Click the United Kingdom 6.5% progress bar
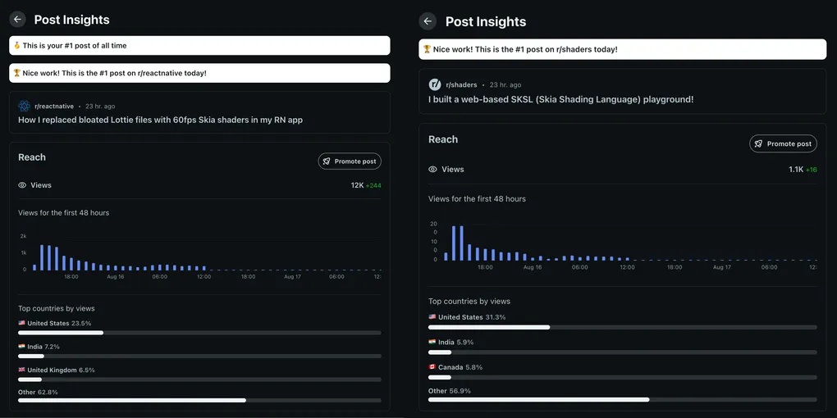Image resolution: width=837 pixels, height=418 pixels. (x=199, y=379)
